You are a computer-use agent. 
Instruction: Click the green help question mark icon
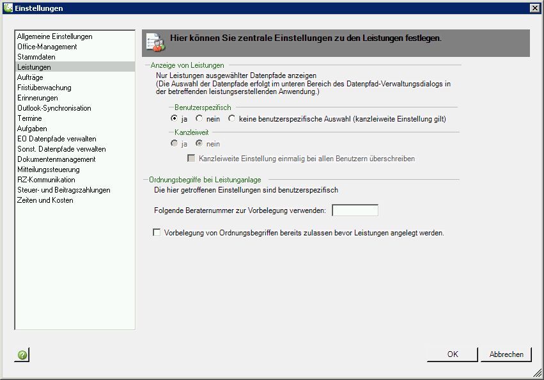pyautogui.click(x=22, y=354)
